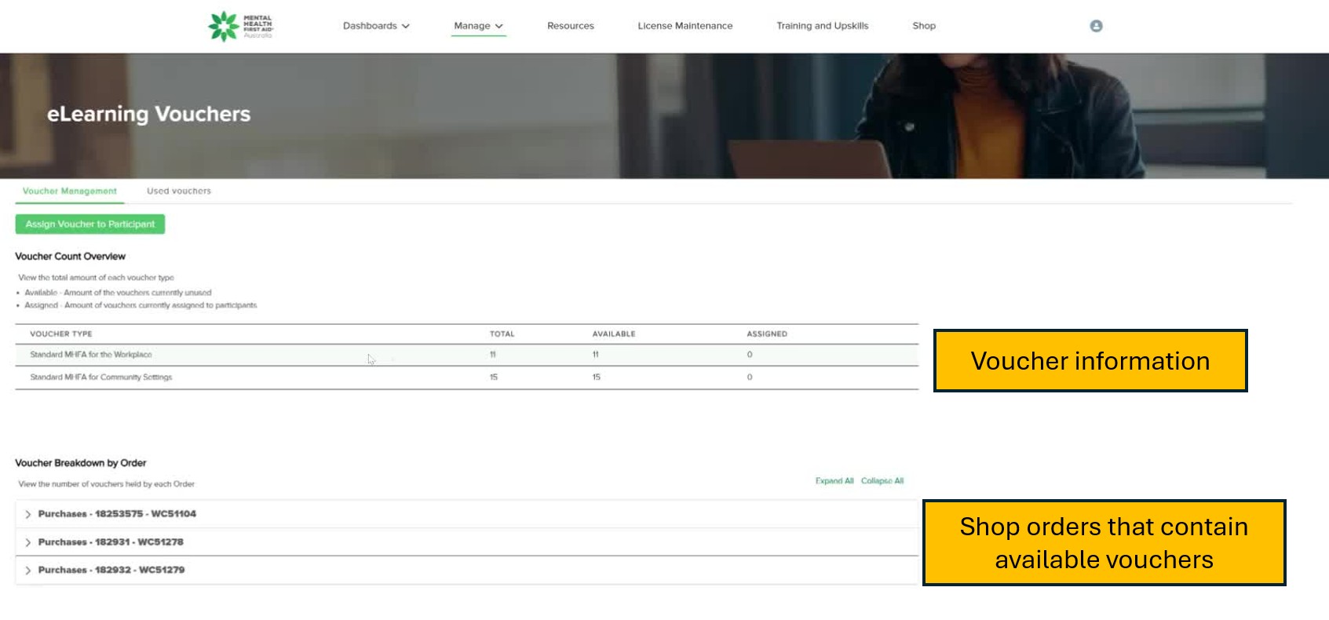Select Standard MHFA for Community Settings row
The height and width of the screenshot is (620, 1329).
point(100,377)
